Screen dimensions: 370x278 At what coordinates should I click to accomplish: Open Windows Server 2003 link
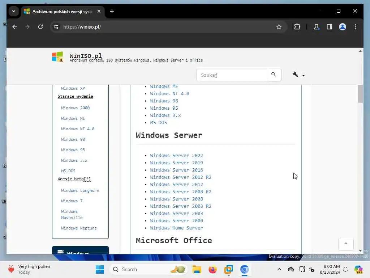pyautogui.click(x=176, y=214)
